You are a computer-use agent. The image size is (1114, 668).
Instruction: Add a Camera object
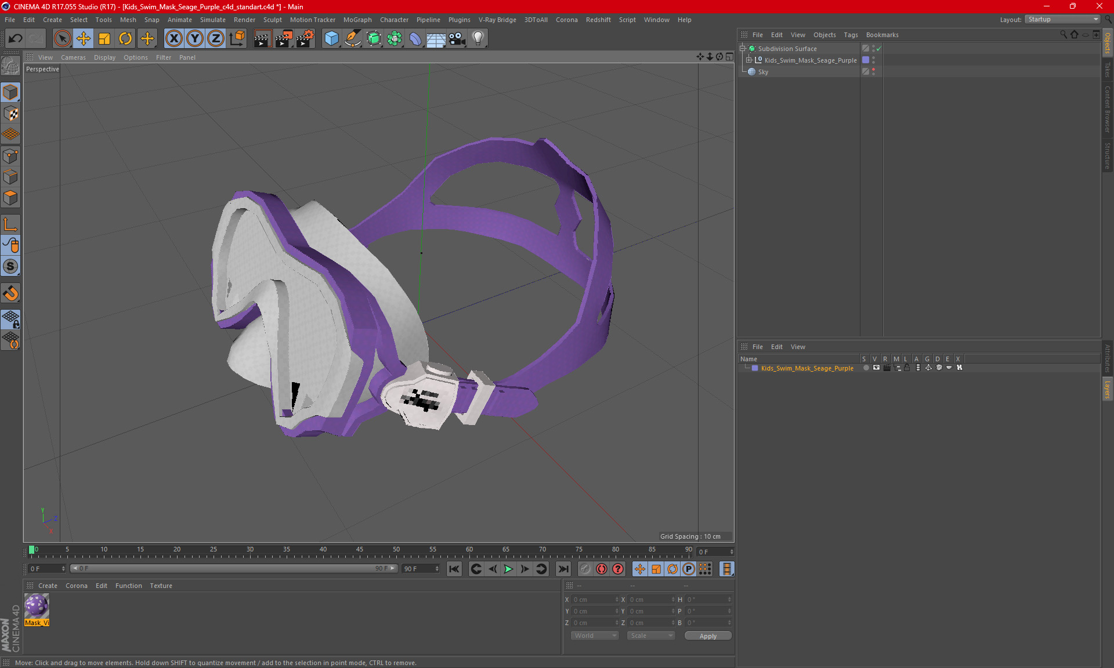click(457, 38)
